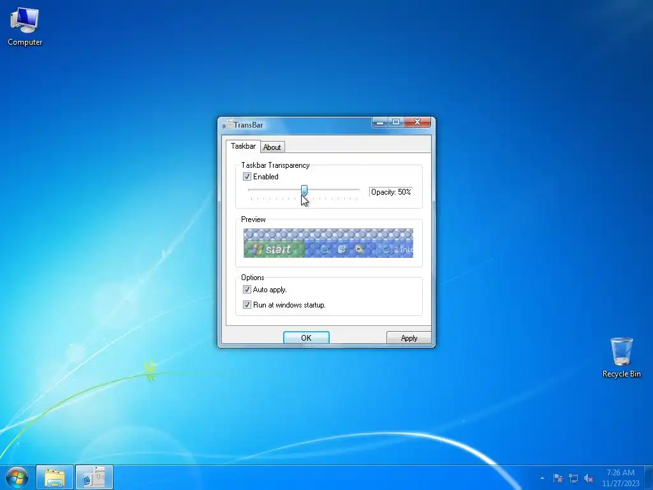Click the taskbar preview image
Viewport: 653px width, 490px height.
coord(328,243)
